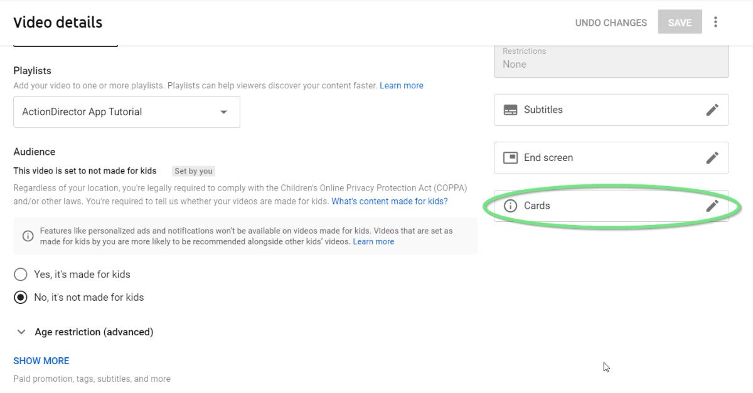Click the grayed-out SAVE button
753x393 pixels.
[680, 22]
